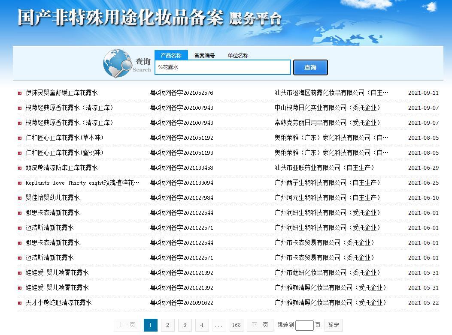
Task: Click date 2021-05-22
Action: coord(424,302)
